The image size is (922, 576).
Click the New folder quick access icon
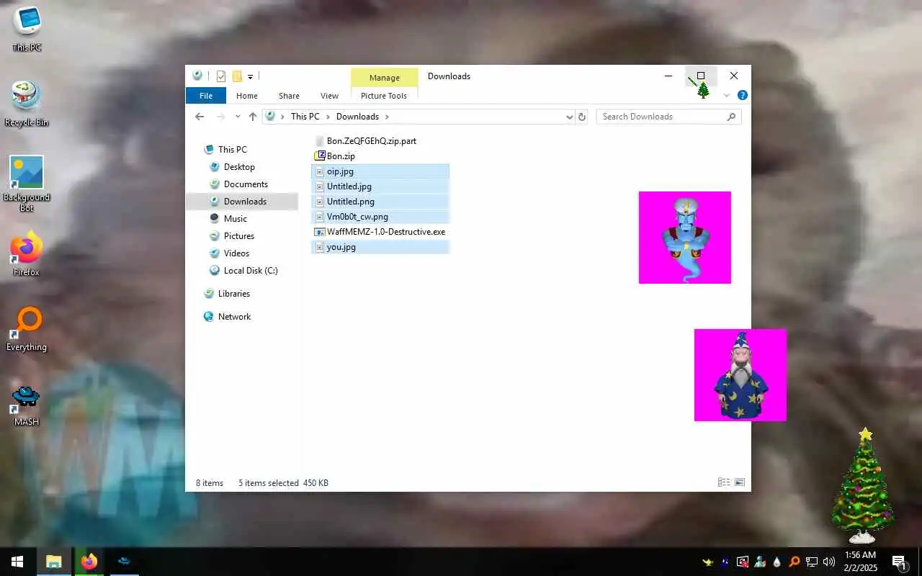[237, 76]
